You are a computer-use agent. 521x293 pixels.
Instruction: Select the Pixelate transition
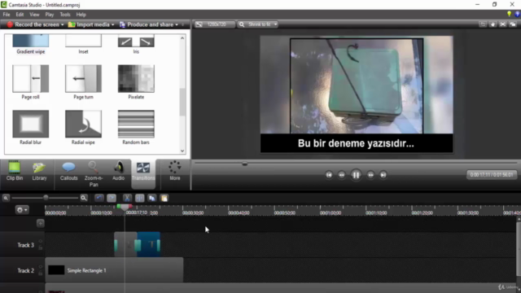136,82
